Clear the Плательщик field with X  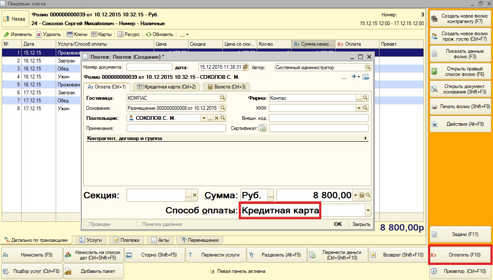pos(216,118)
